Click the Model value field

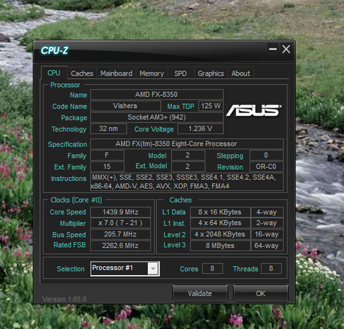point(188,155)
